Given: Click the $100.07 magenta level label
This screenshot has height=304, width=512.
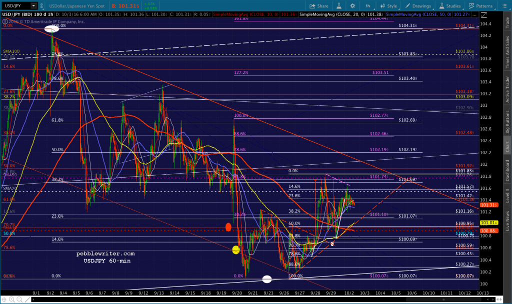Looking at the screenshot, I should click(x=379, y=276).
